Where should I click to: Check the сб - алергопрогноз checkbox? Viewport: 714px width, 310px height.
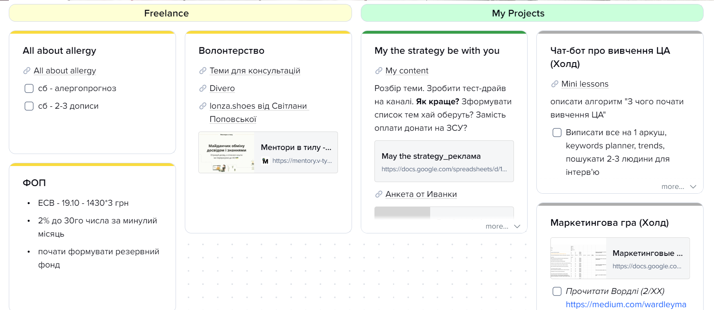point(29,89)
